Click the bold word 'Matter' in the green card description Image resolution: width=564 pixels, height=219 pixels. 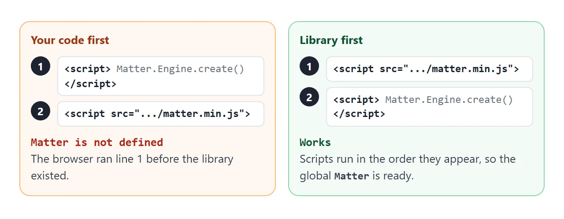point(352,176)
